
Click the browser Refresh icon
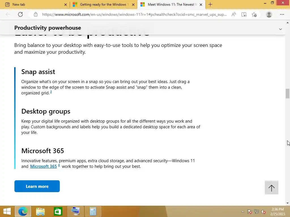tap(20, 14)
